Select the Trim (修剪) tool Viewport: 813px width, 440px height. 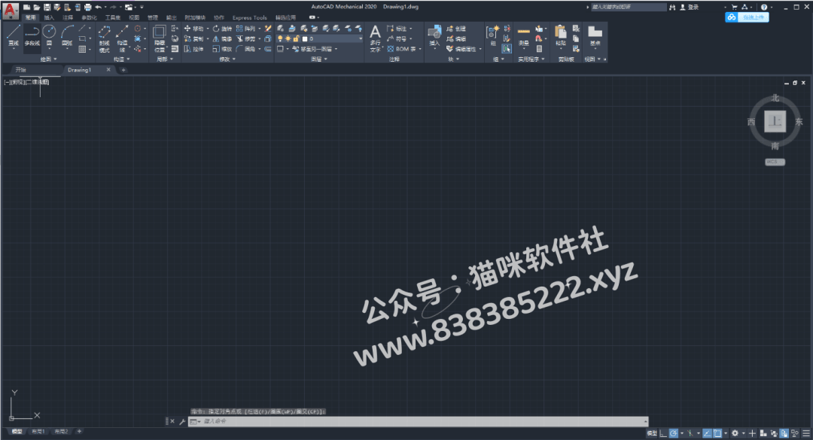pos(246,39)
